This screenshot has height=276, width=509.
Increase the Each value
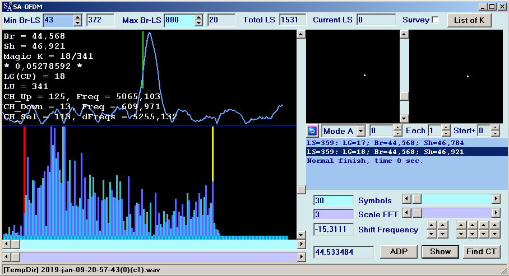coord(446,128)
